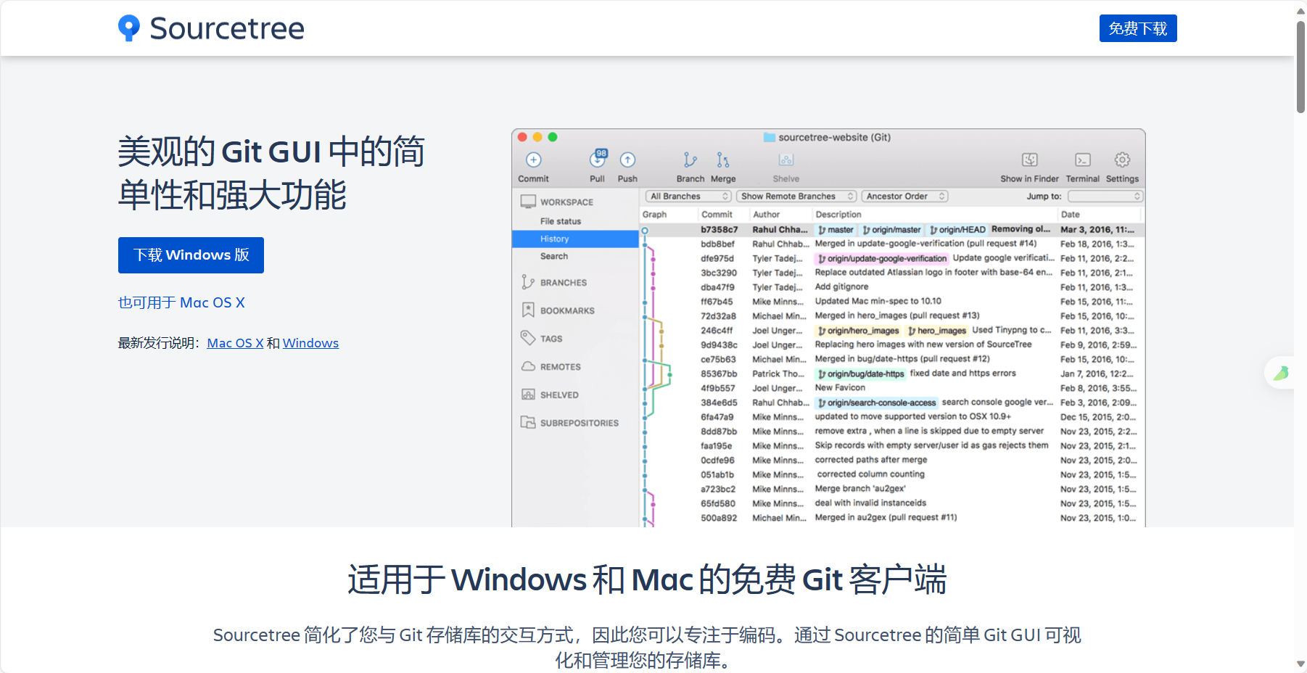Click the Merge icon
The width and height of the screenshot is (1307, 673).
(722, 160)
